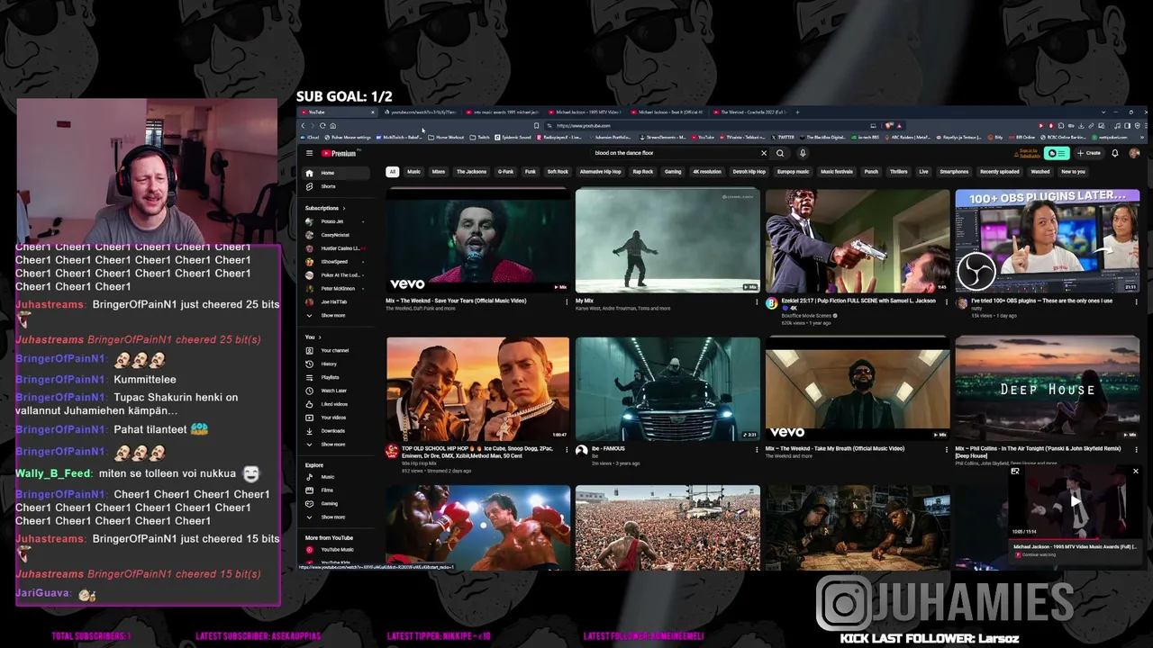This screenshot has height=648, width=1153.
Task: Click the YouTube Premium logo
Action: pyautogui.click(x=339, y=153)
